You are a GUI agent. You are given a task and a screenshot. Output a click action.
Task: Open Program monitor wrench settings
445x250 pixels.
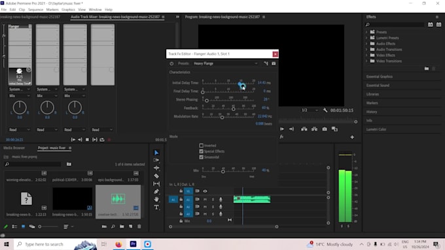325,110
